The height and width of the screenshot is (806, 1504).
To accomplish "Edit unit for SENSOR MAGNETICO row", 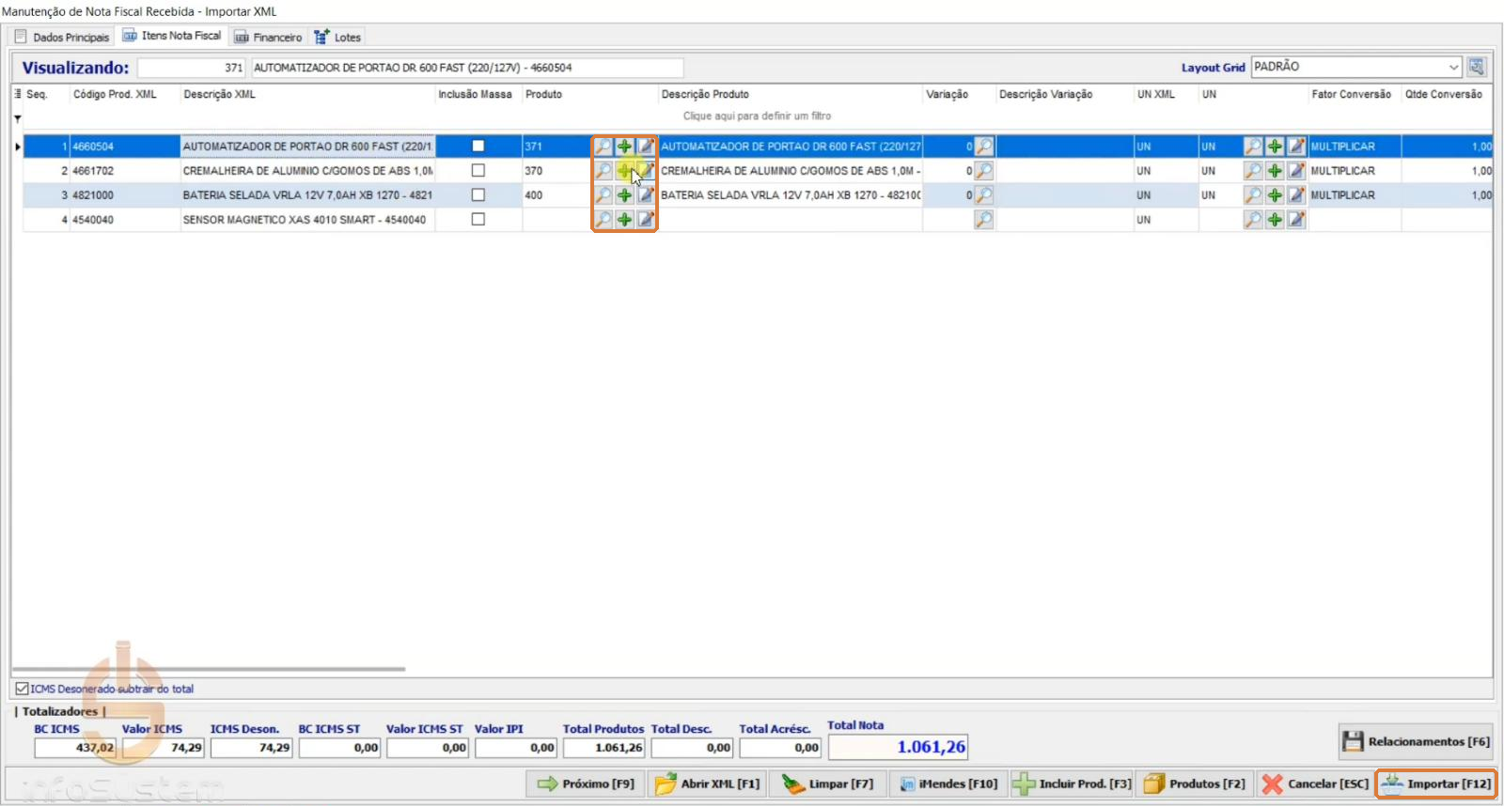I will [1296, 220].
